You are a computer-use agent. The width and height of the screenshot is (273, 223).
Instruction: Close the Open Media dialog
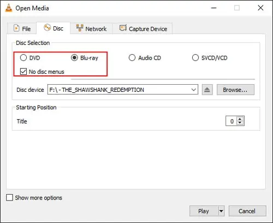(260, 8)
